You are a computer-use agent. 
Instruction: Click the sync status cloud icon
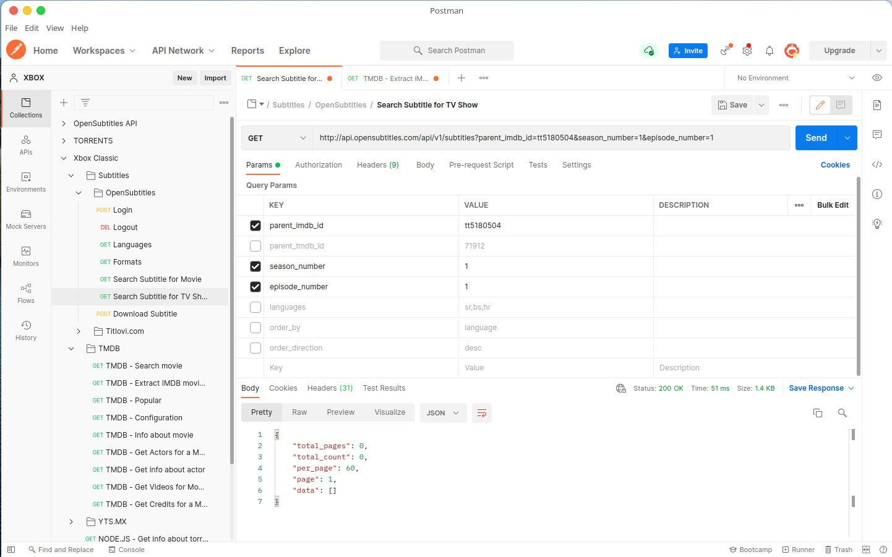(x=649, y=51)
